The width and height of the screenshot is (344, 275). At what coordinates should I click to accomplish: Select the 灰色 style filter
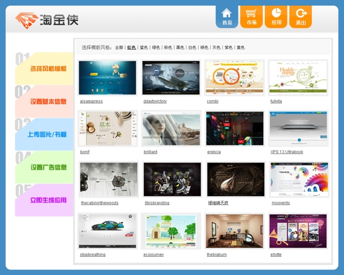[x=216, y=48]
